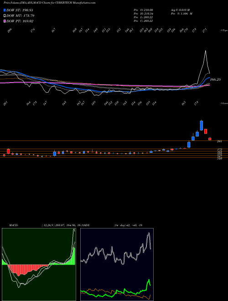Click the '<Tops' row label

(x=224, y=31)
